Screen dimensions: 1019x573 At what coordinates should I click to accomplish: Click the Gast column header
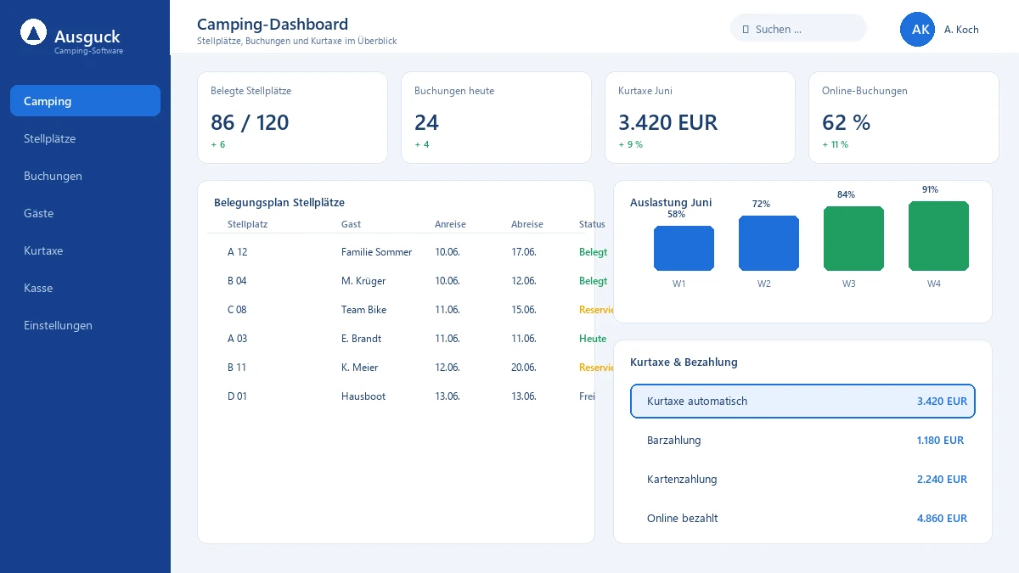pyautogui.click(x=351, y=224)
